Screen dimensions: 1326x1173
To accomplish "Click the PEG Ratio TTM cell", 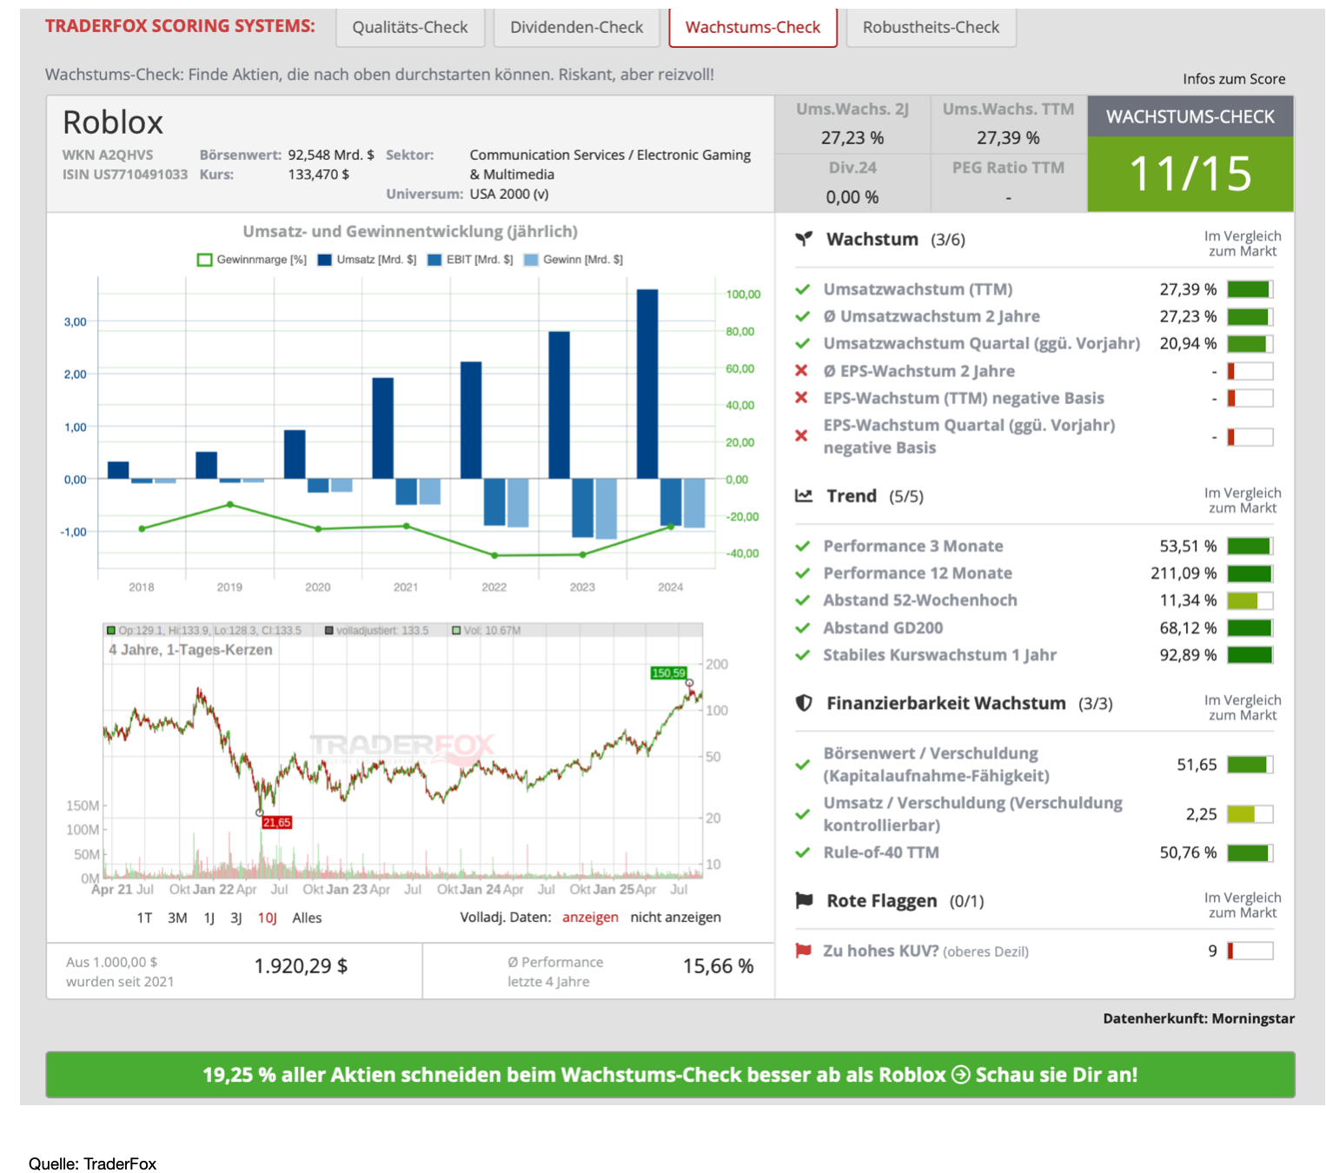I will (1008, 182).
